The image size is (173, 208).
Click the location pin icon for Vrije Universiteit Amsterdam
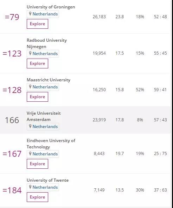pyautogui.click(x=30, y=126)
